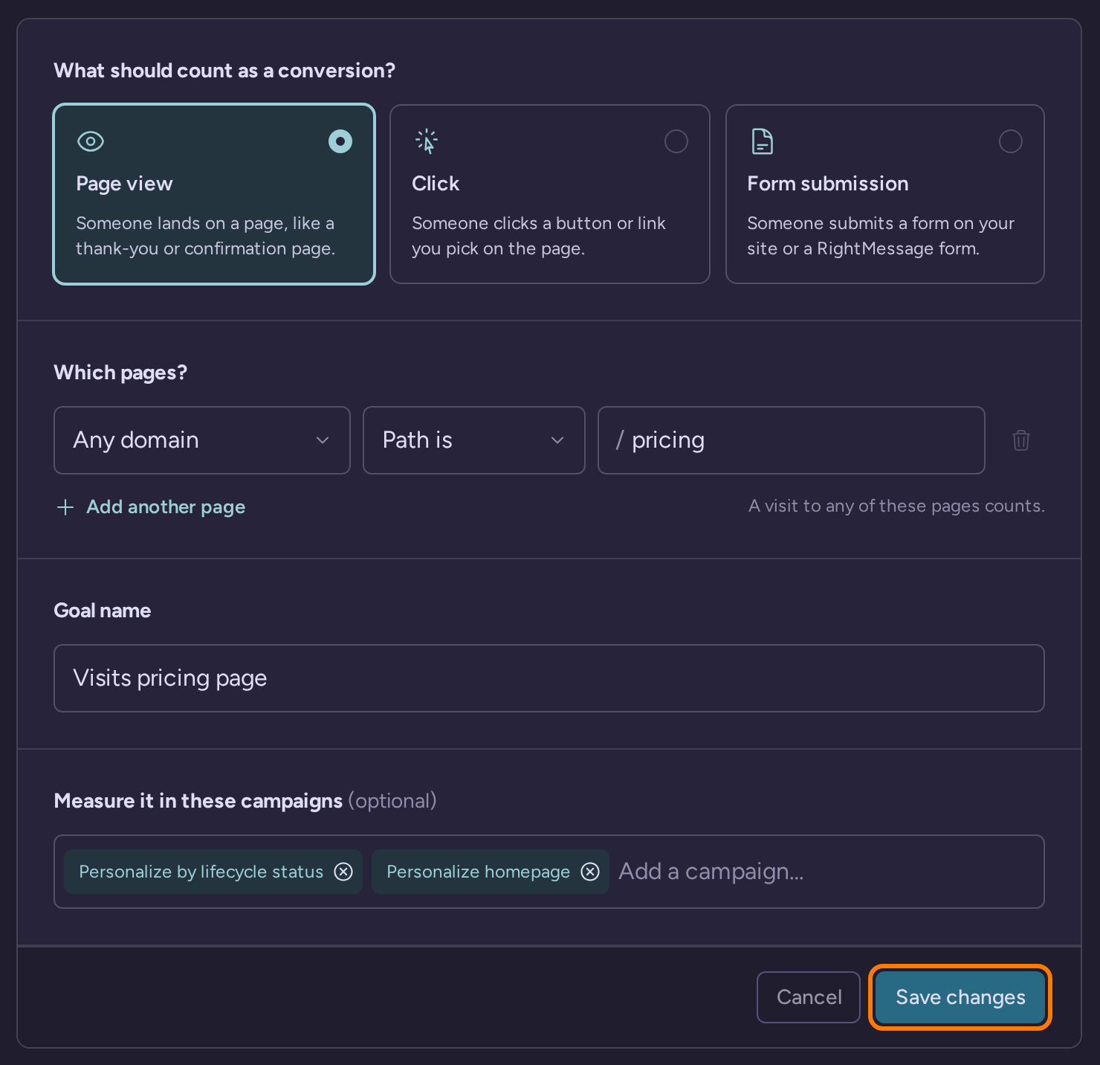Select the Click conversion radio button
Screen dimensions: 1100x1065
click(x=676, y=141)
